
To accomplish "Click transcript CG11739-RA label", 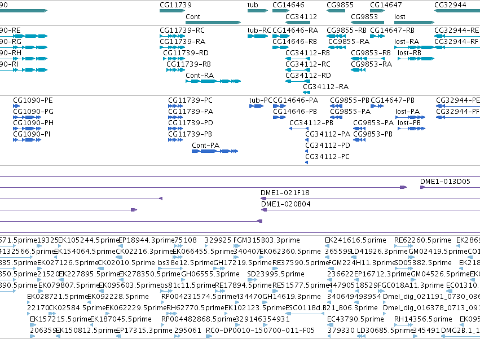I will point(182,42).
